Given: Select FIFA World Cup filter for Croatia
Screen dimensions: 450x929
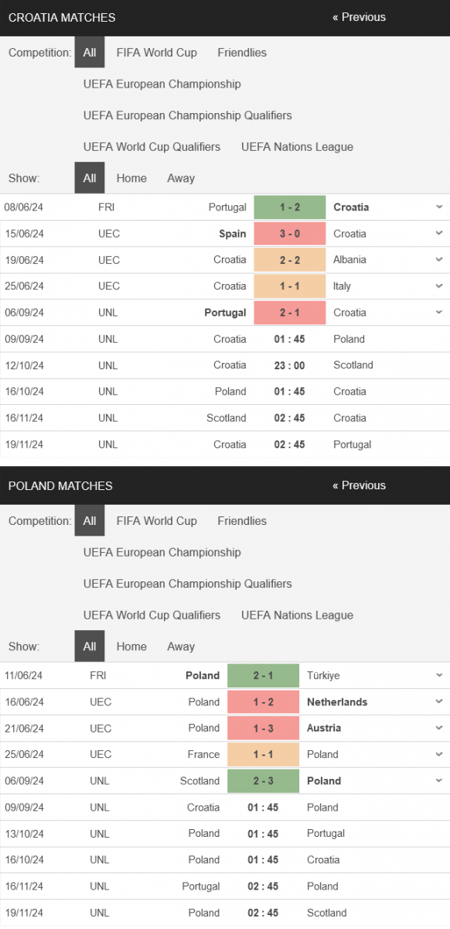Looking at the screenshot, I should coord(157,53).
